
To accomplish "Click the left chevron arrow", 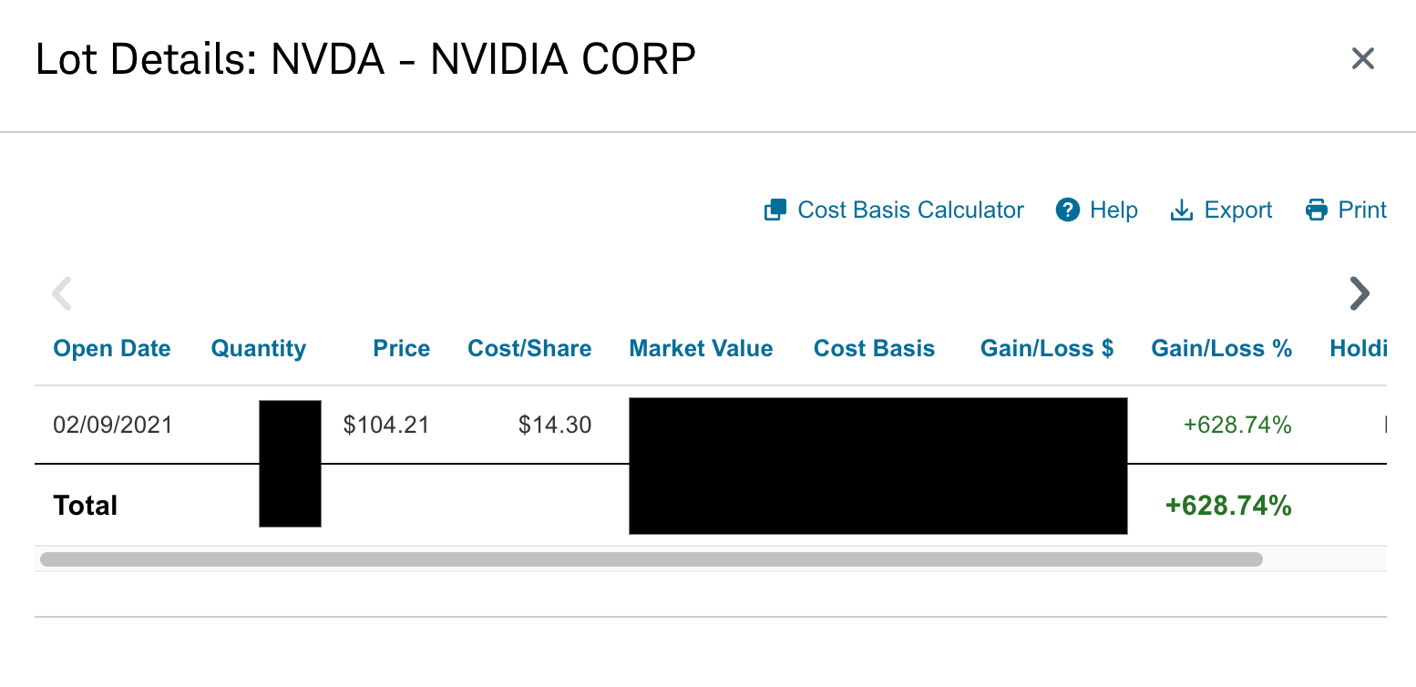I will coord(62,293).
